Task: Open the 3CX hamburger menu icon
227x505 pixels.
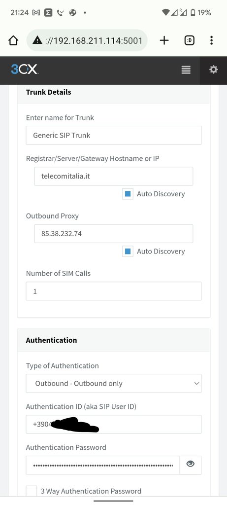Action: 186,70
